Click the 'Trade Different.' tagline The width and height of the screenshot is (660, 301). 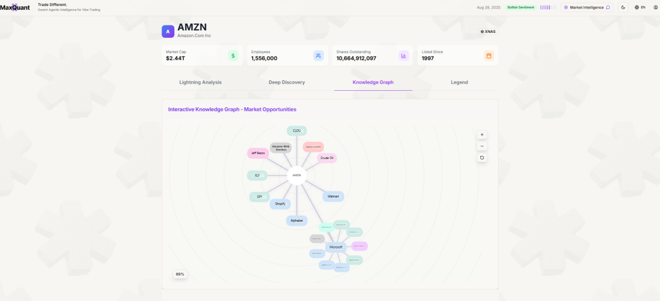(52, 5)
